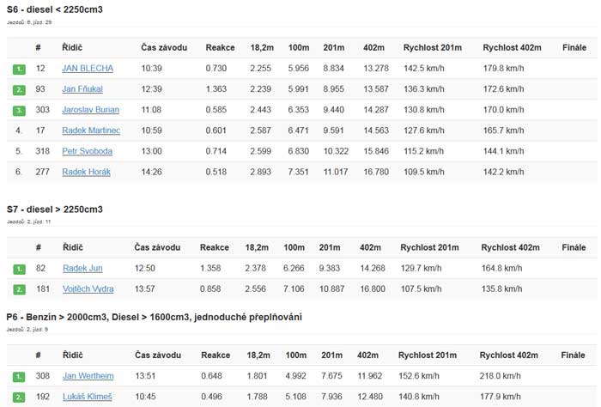601x407 pixels.
Task: Click the green 1st place badge beside Jan Wertheim
Action: (19, 376)
